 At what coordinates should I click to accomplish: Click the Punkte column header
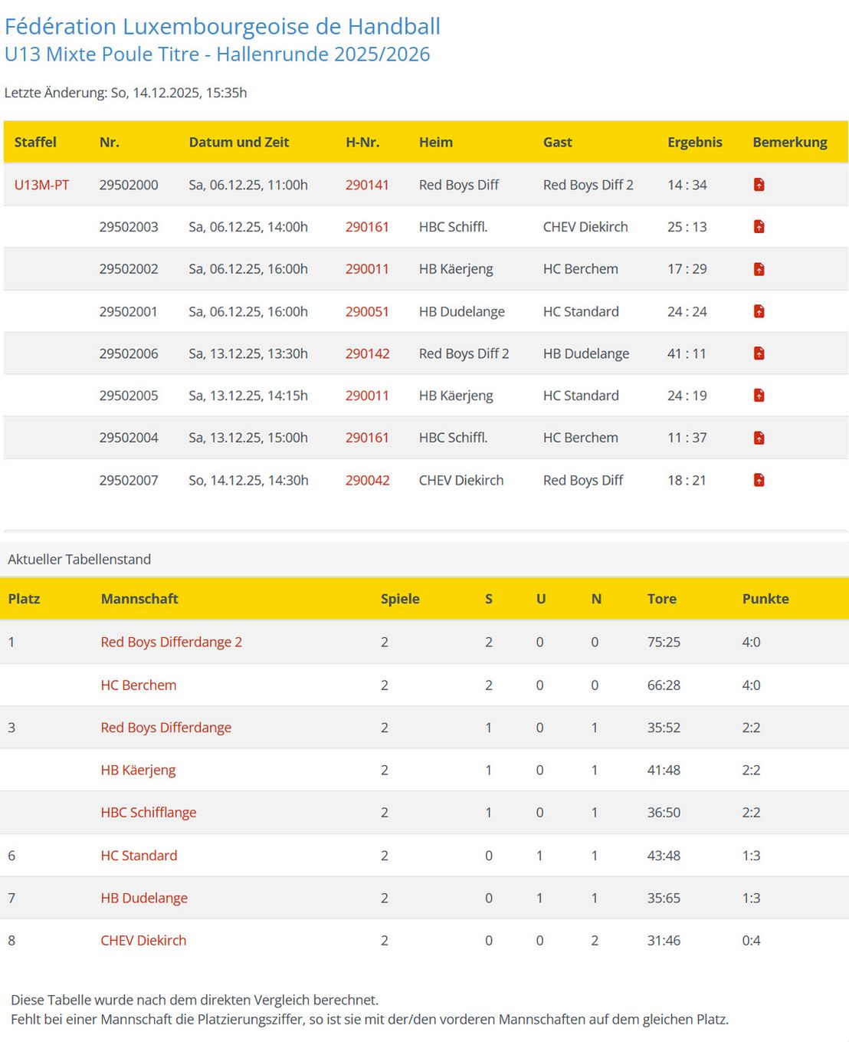click(x=765, y=599)
